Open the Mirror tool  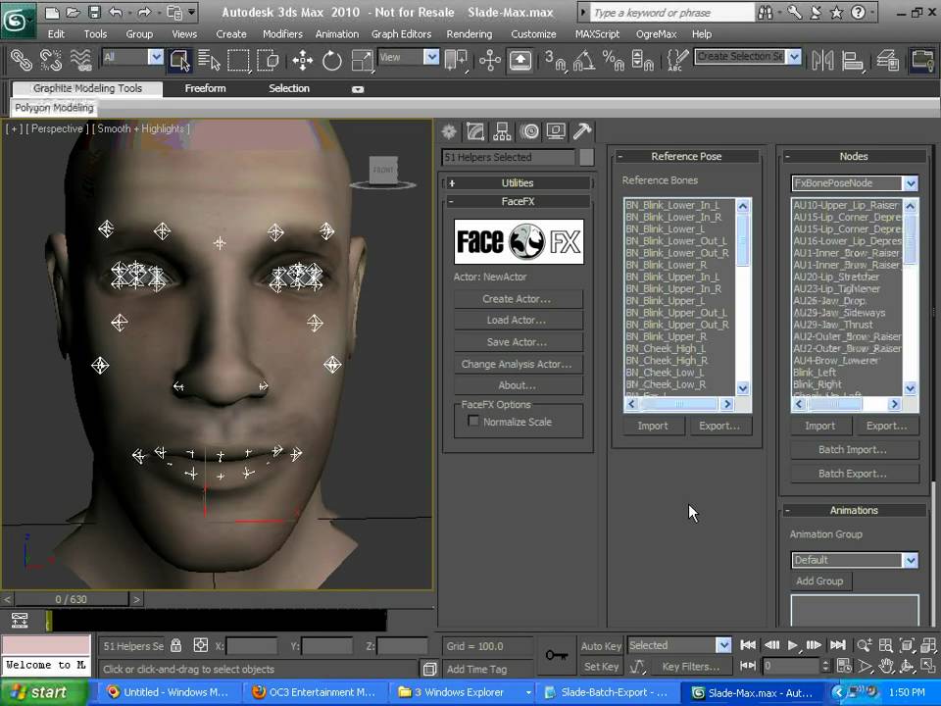point(822,60)
